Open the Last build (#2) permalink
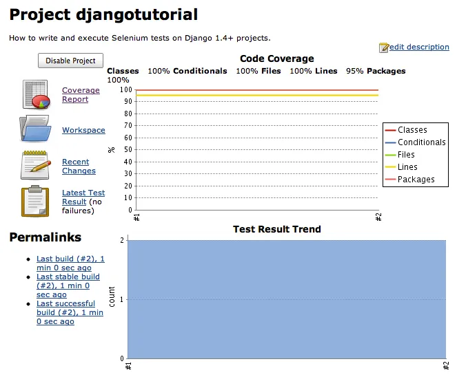Image resolution: width=457 pixels, height=377 pixels. tap(70, 263)
